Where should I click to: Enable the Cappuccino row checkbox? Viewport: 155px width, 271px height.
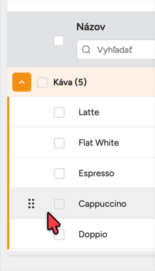tap(59, 204)
